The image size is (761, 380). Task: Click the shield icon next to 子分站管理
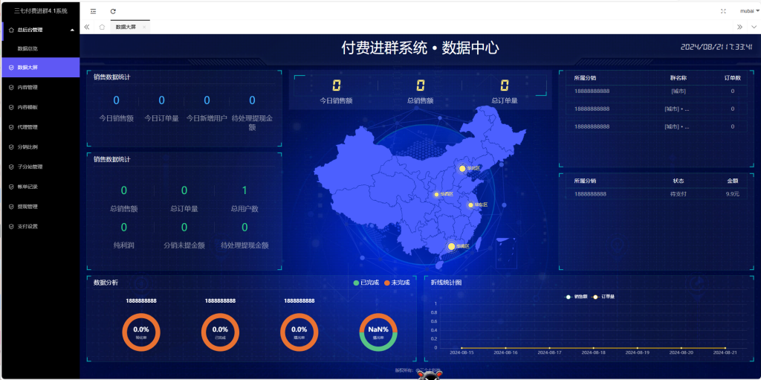(11, 167)
